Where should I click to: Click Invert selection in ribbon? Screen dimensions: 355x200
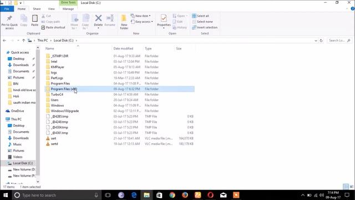pyautogui.click(x=205, y=27)
